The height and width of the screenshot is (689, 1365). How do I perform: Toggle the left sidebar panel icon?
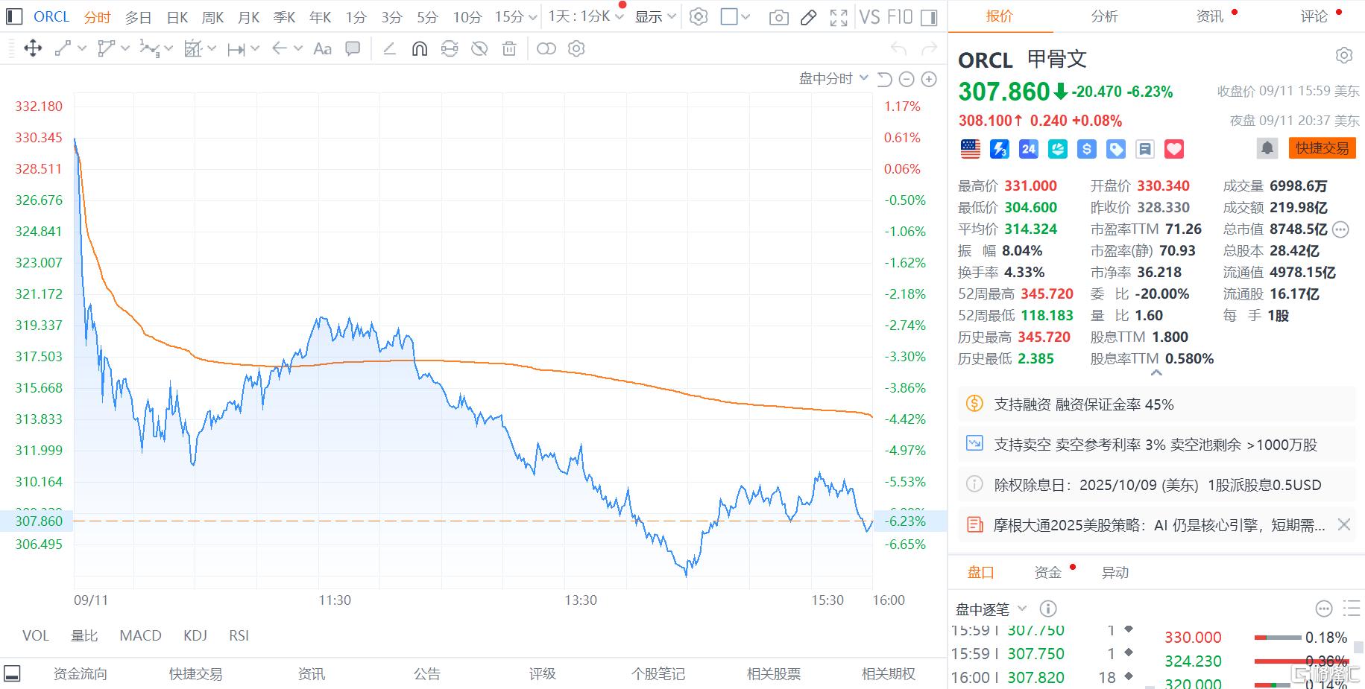13,16
